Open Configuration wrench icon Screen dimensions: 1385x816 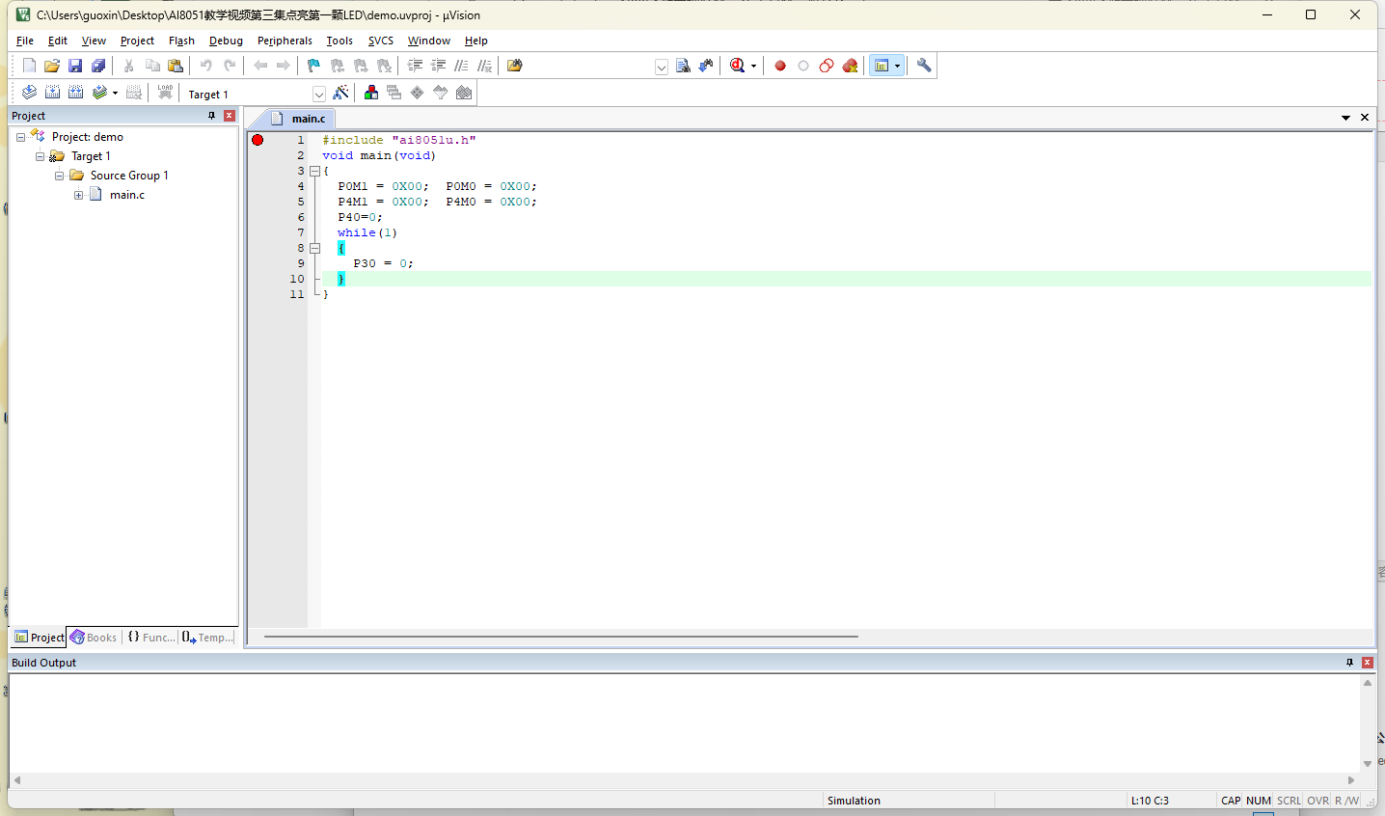[x=924, y=66]
